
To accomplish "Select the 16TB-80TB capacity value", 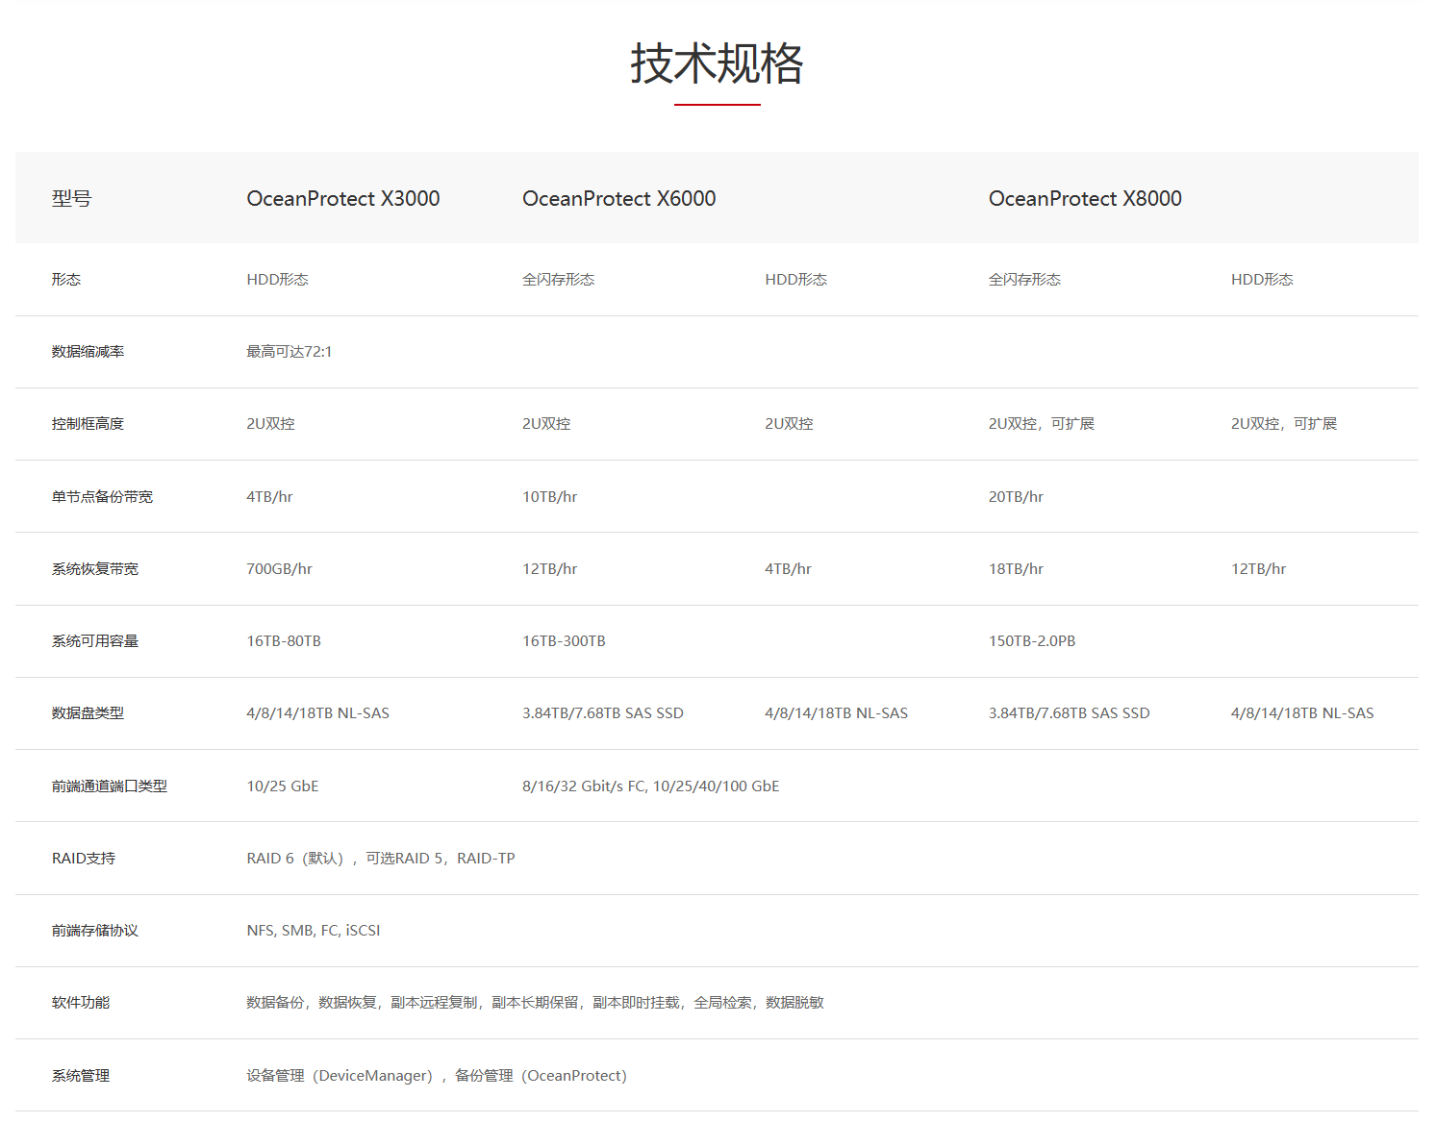I will [x=284, y=641].
